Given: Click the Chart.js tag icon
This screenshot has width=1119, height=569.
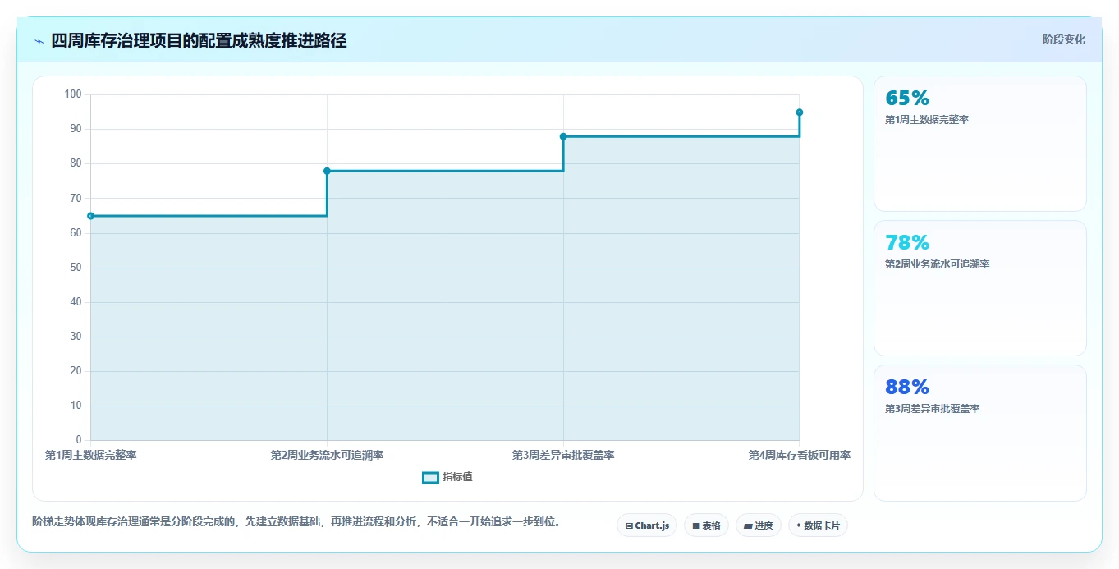Looking at the screenshot, I should [x=629, y=525].
